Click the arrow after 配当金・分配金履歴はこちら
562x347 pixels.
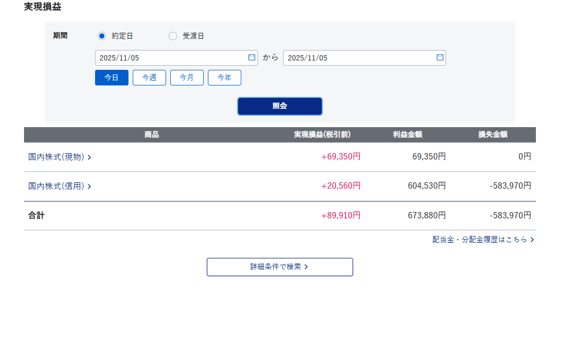[532, 240]
